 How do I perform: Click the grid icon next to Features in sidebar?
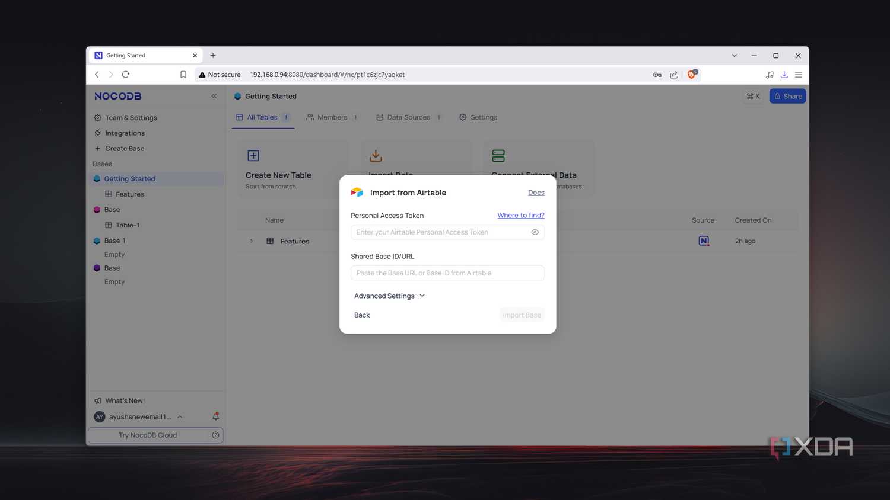tap(109, 194)
